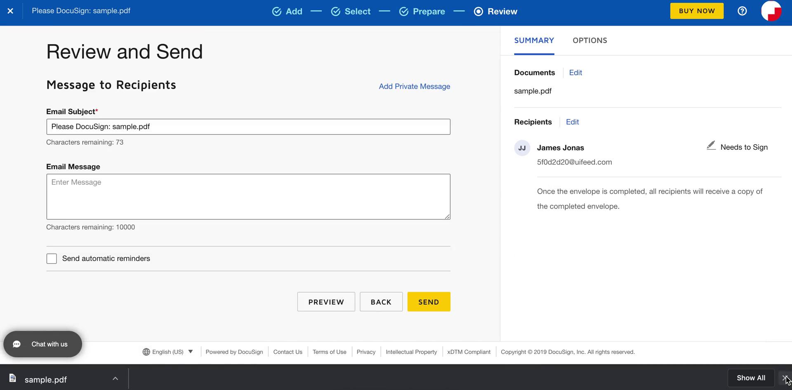Edit the Documents section
792x390 pixels.
click(x=575, y=73)
